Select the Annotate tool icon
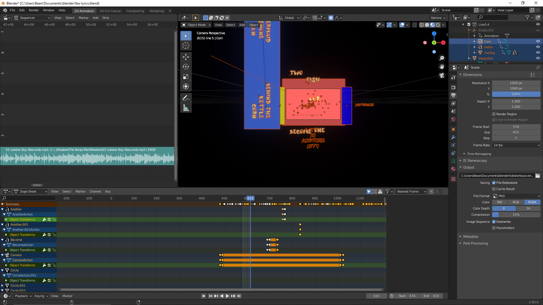 pyautogui.click(x=186, y=98)
